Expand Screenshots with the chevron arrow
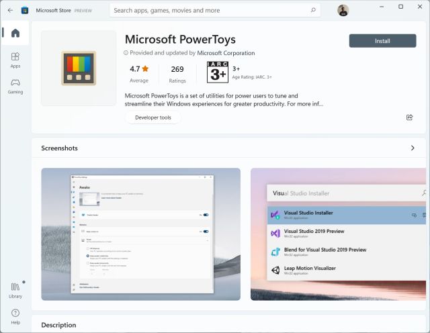The image size is (430, 333). [413, 148]
